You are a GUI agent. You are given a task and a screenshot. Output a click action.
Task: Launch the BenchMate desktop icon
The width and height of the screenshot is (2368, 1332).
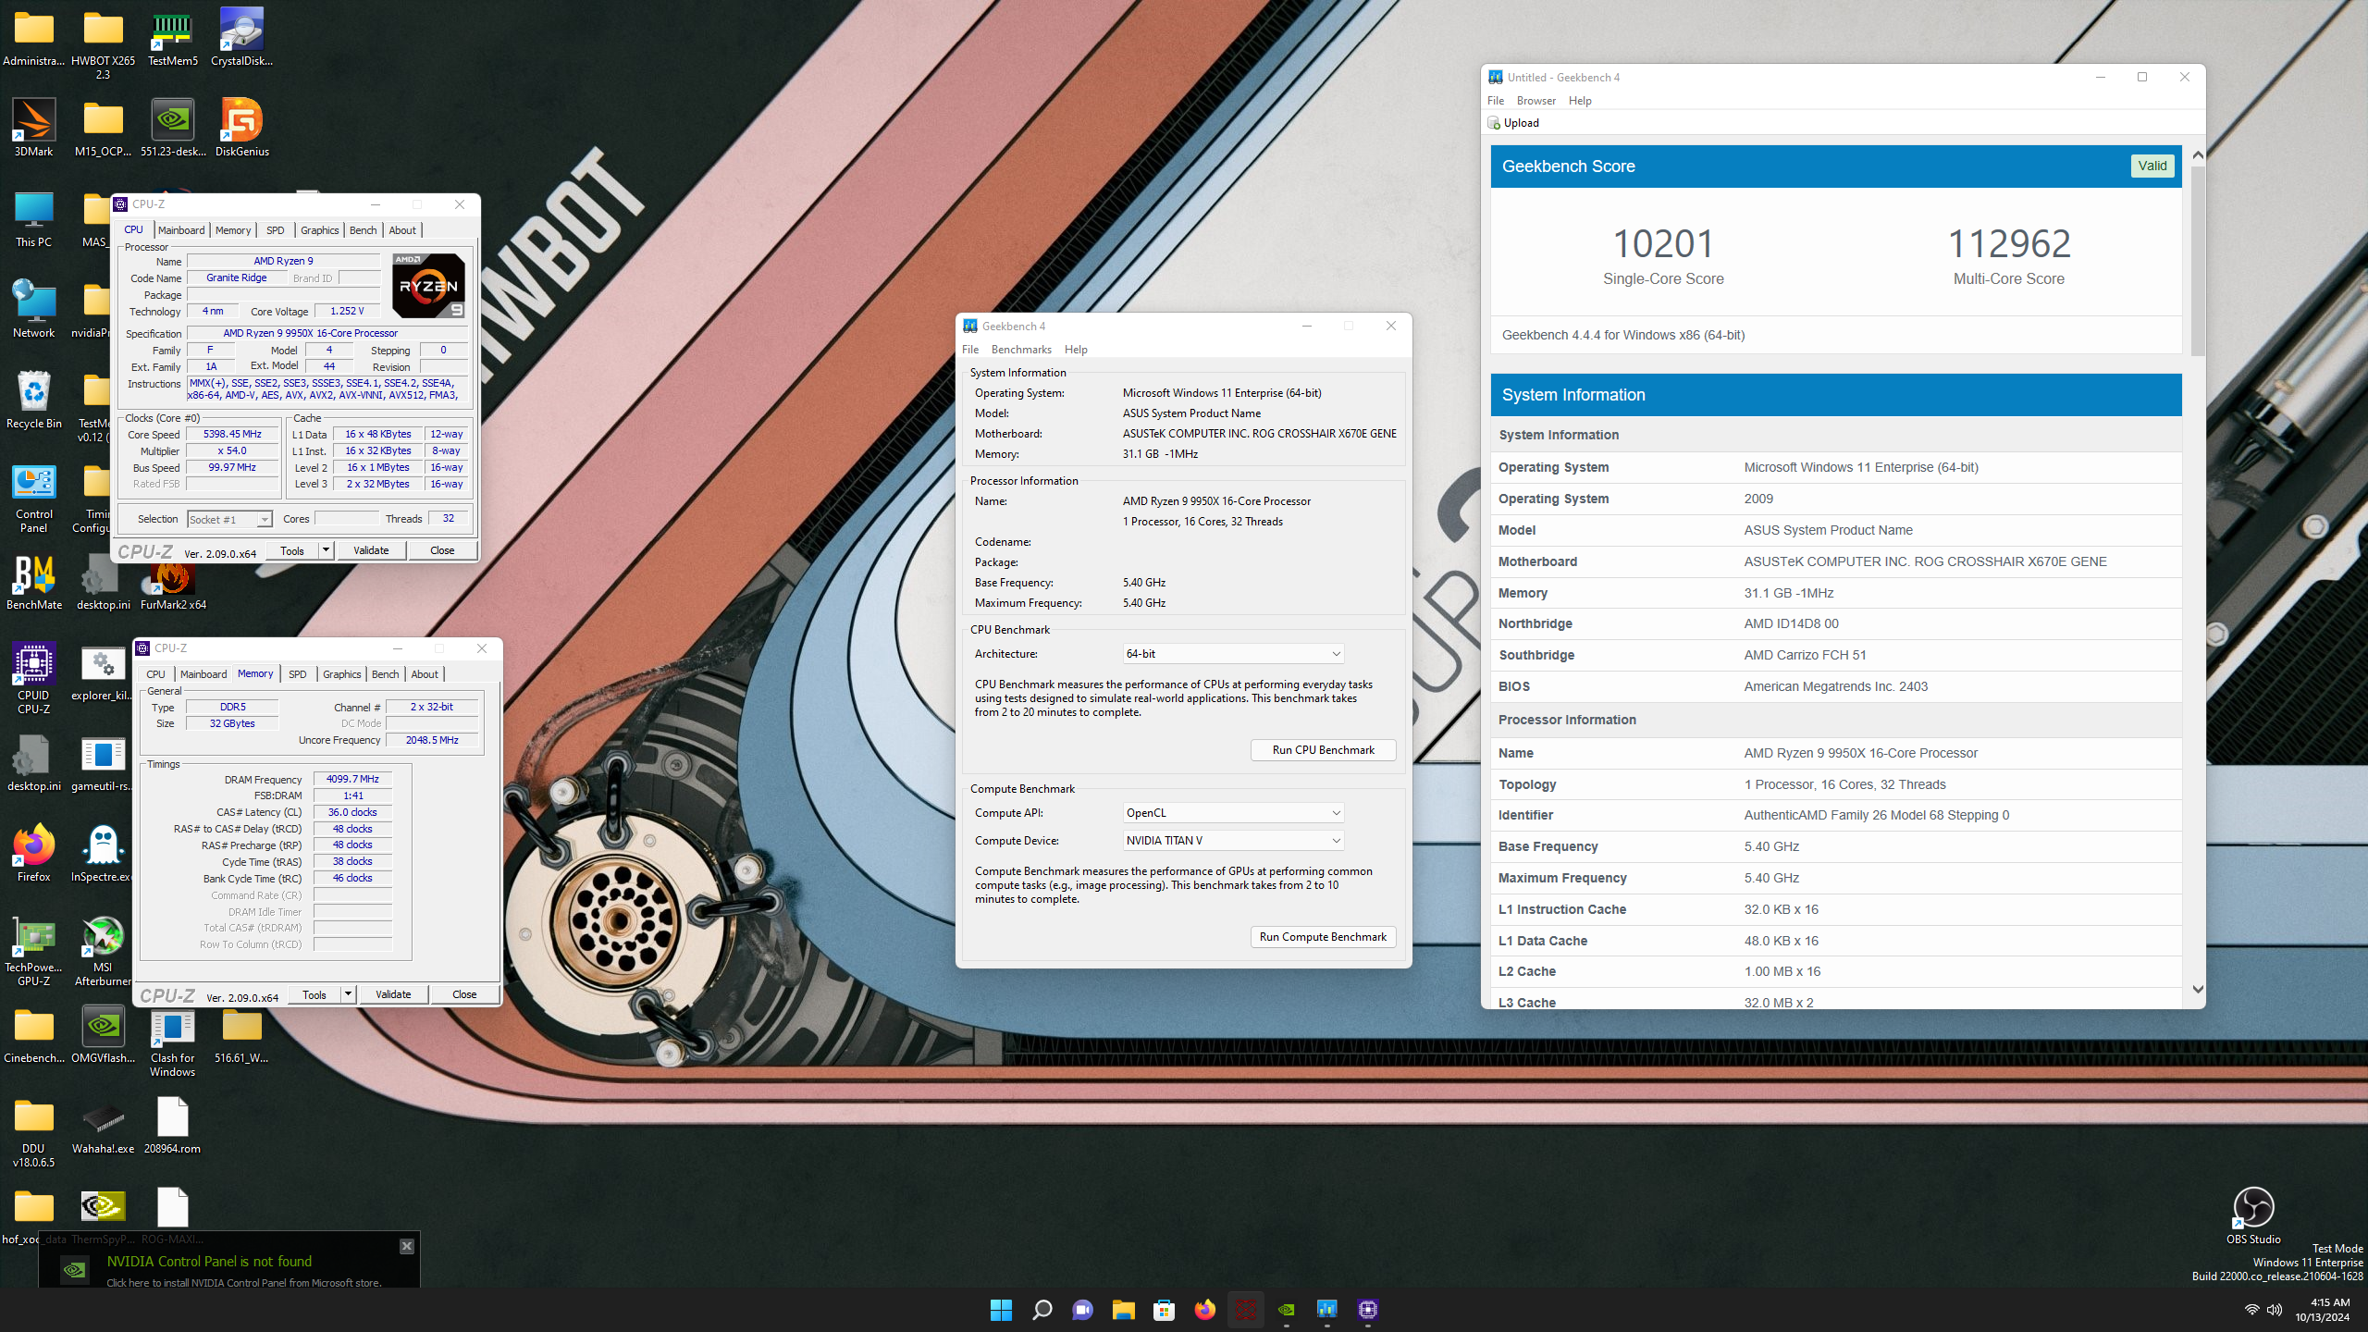tap(34, 582)
